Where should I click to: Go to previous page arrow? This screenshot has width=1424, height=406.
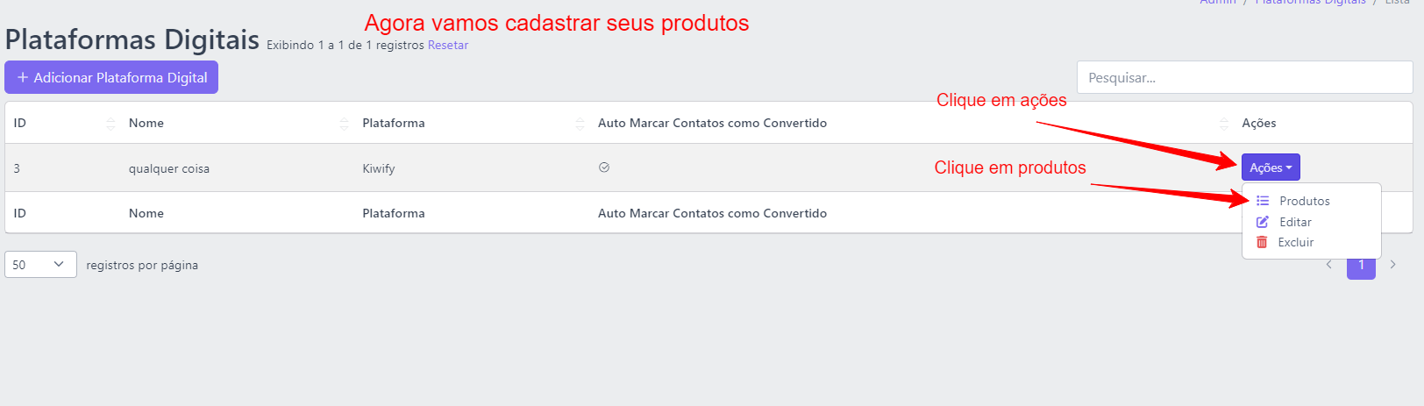(x=1329, y=264)
